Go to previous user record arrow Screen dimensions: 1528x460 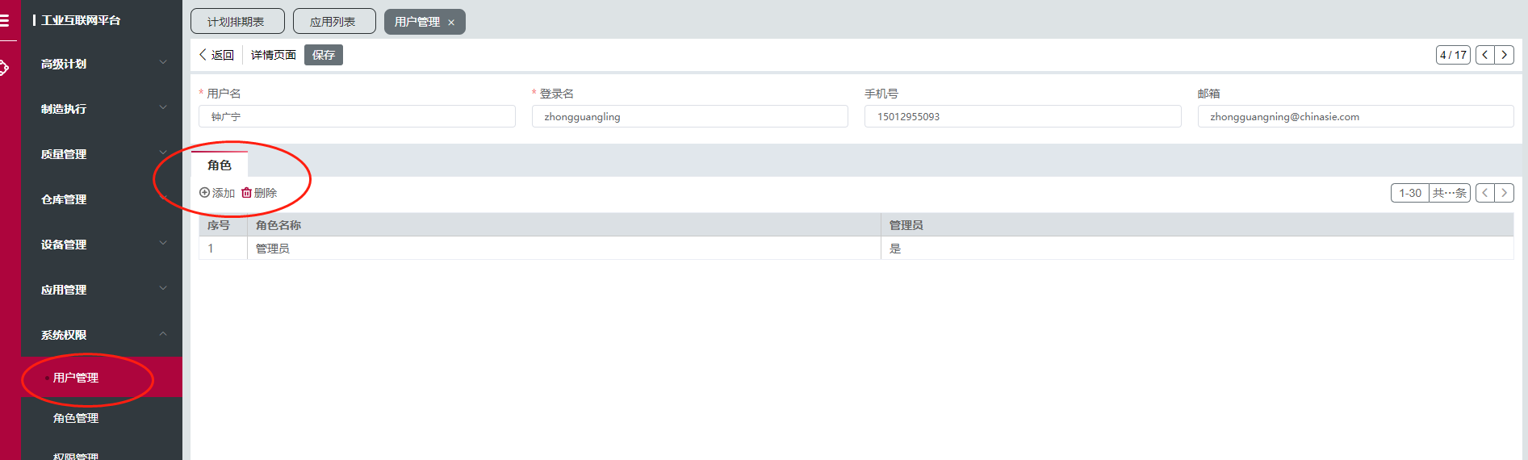pos(1485,55)
